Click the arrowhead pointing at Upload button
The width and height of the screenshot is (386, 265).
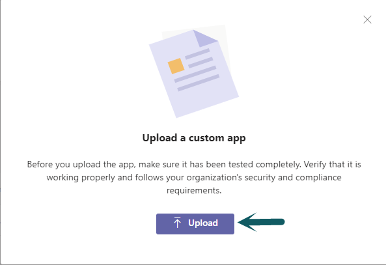point(247,222)
